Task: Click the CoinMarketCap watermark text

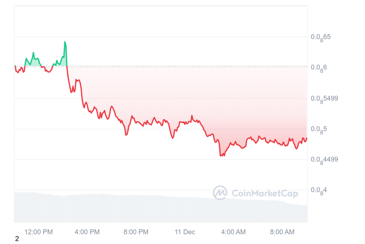Action: 265,193
